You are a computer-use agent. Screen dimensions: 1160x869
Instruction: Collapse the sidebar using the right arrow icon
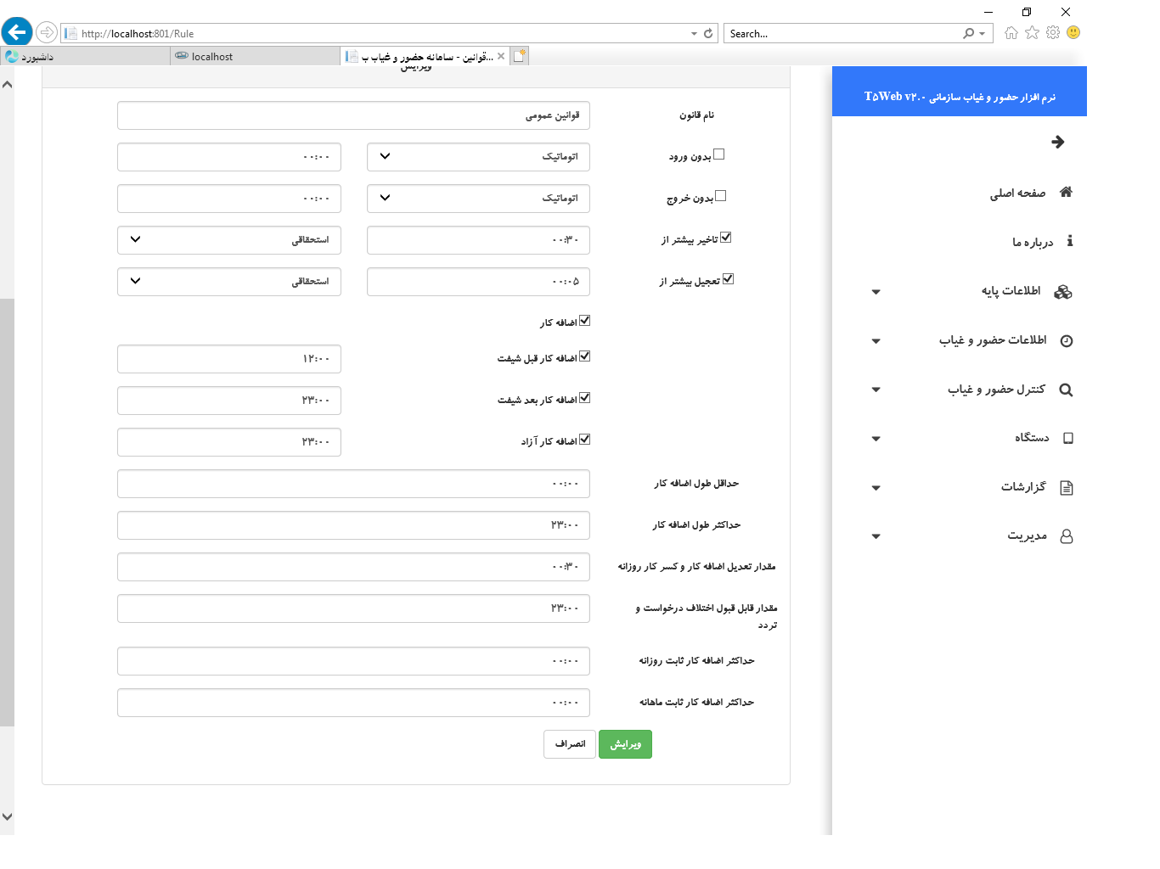pos(1057,142)
